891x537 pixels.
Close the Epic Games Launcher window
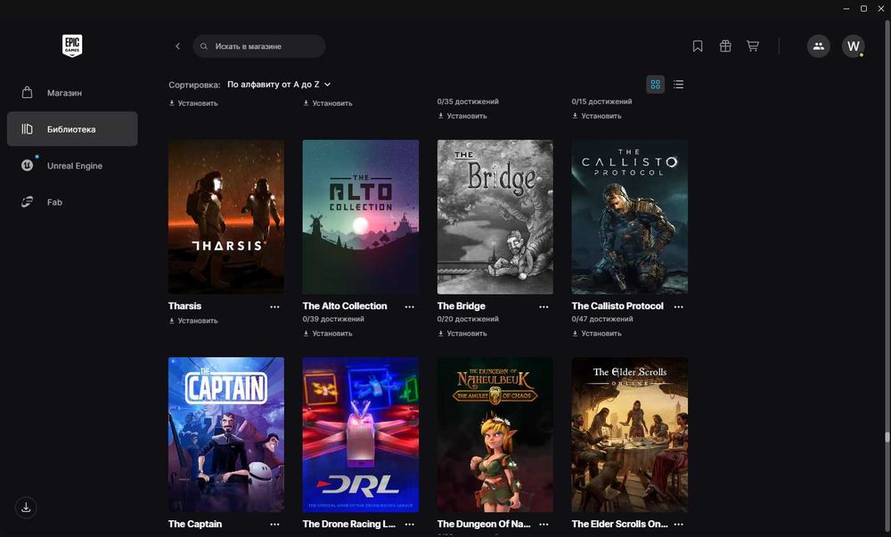pos(881,9)
